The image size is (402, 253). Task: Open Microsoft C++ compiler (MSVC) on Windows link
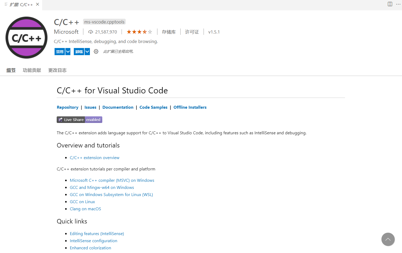click(112, 180)
